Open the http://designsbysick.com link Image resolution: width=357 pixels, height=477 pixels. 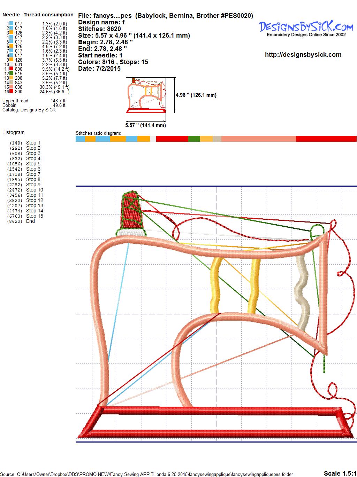(303, 55)
